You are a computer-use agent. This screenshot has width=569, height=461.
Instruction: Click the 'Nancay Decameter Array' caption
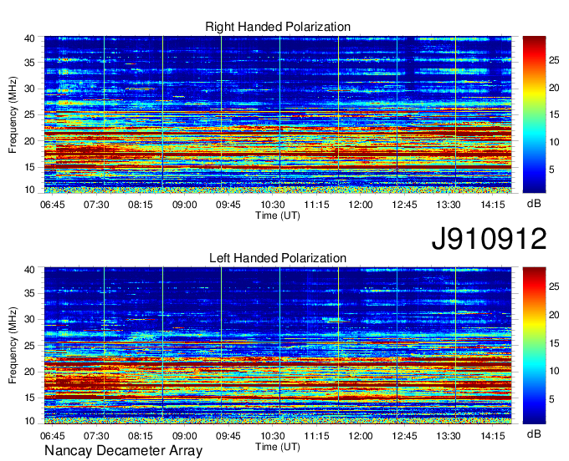[123, 451]
